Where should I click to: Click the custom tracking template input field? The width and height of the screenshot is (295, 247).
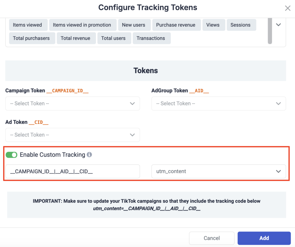[73, 171]
